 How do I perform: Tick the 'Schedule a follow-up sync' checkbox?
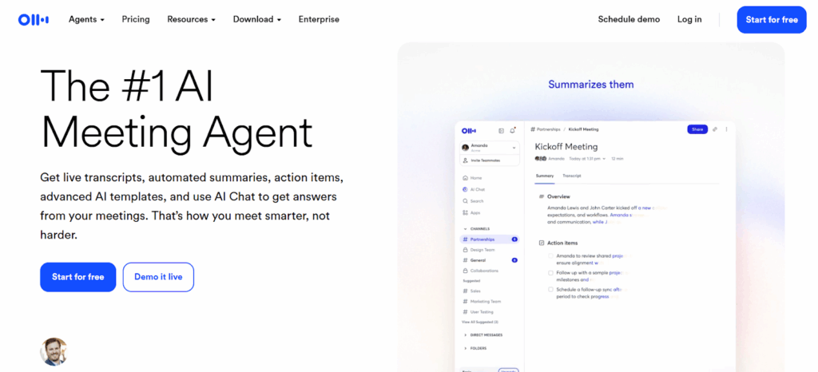550,289
